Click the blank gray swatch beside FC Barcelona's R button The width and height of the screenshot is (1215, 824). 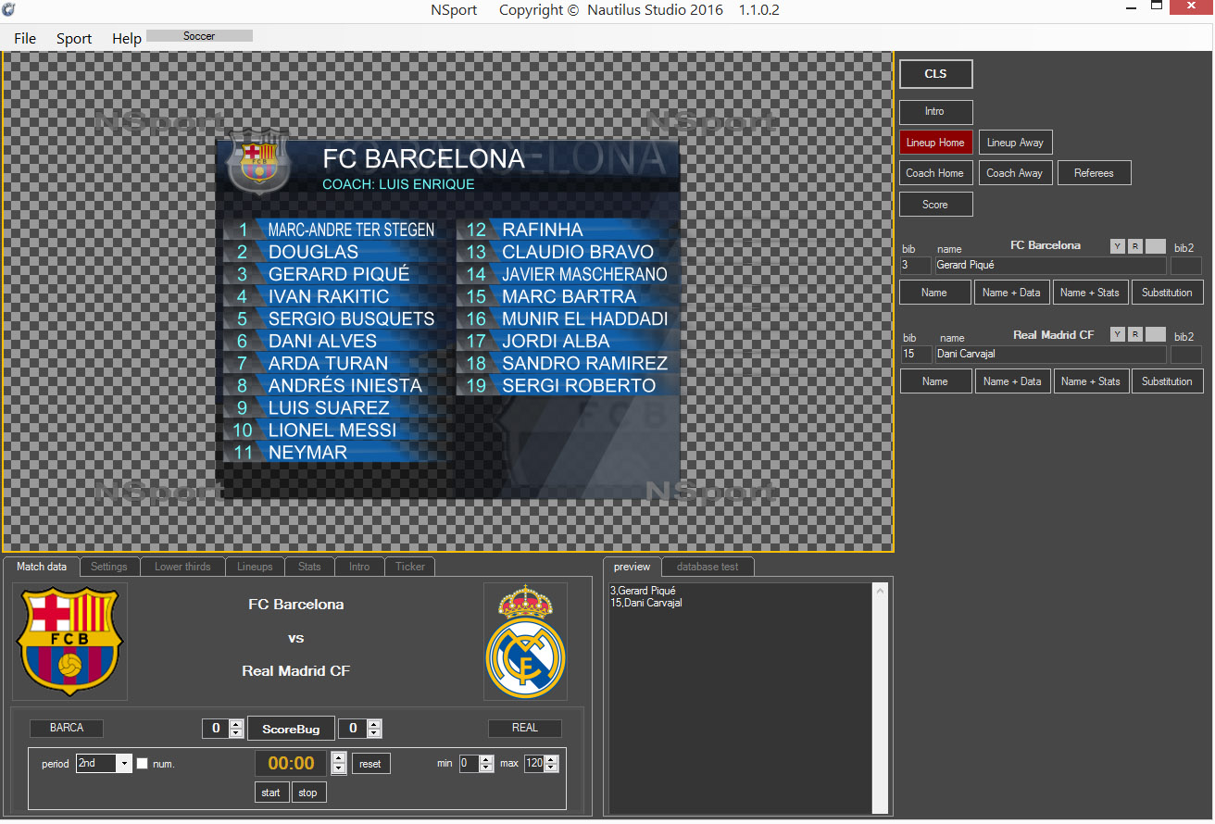[x=1156, y=245]
